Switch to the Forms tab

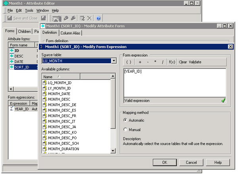click(10, 31)
